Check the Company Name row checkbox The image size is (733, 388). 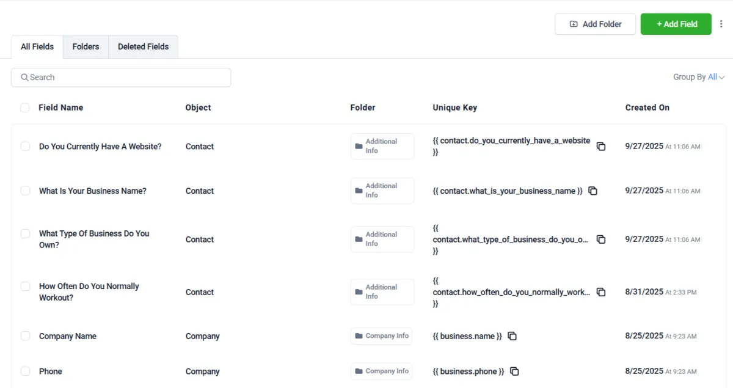coord(25,336)
